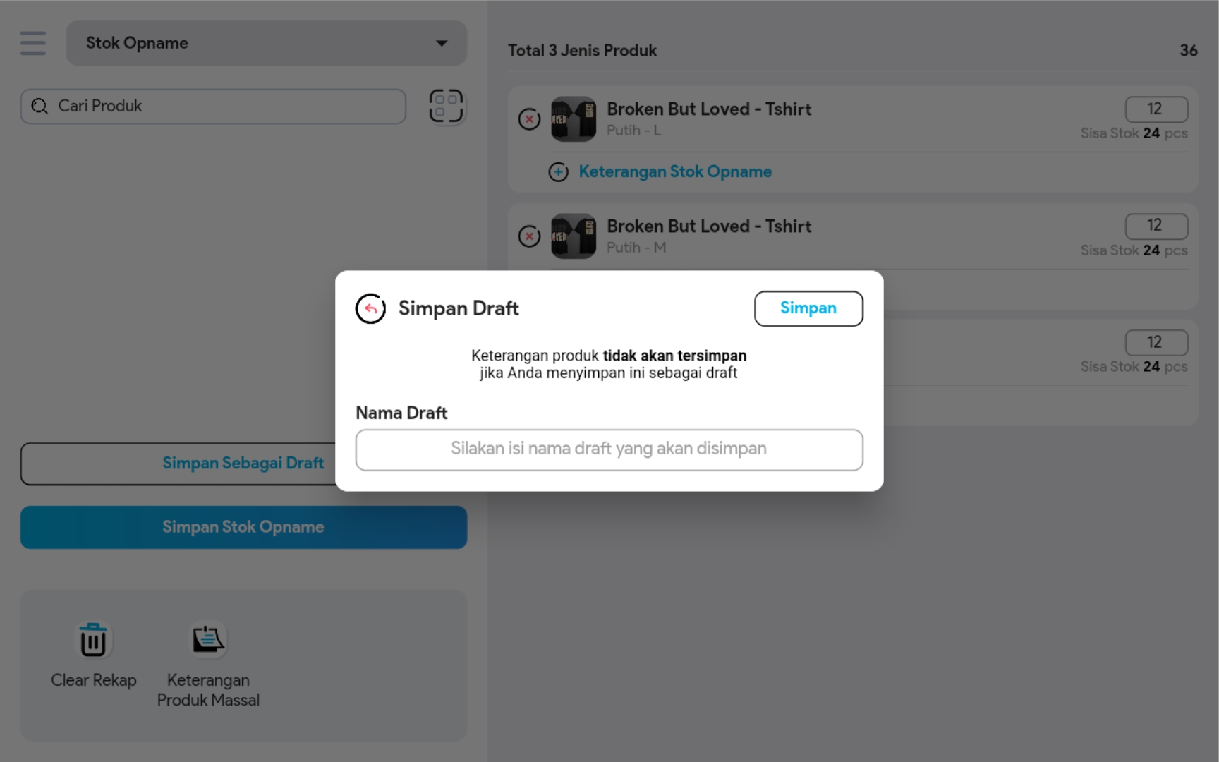Remove Broken But Loved Putih - L item
Viewport: 1219px width, 762px height.
(x=529, y=119)
